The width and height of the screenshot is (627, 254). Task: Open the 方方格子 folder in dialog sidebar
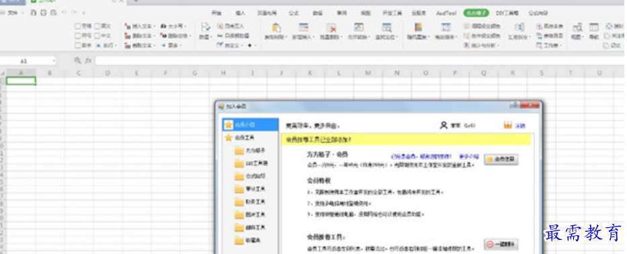(x=250, y=151)
